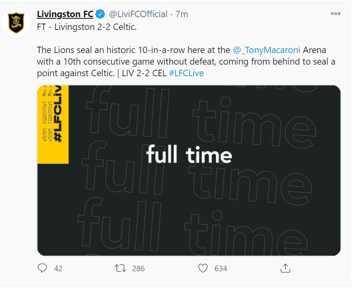Click the white full time text in image
Image resolution: width=362 pixels, height=288 pixels.
189,154
